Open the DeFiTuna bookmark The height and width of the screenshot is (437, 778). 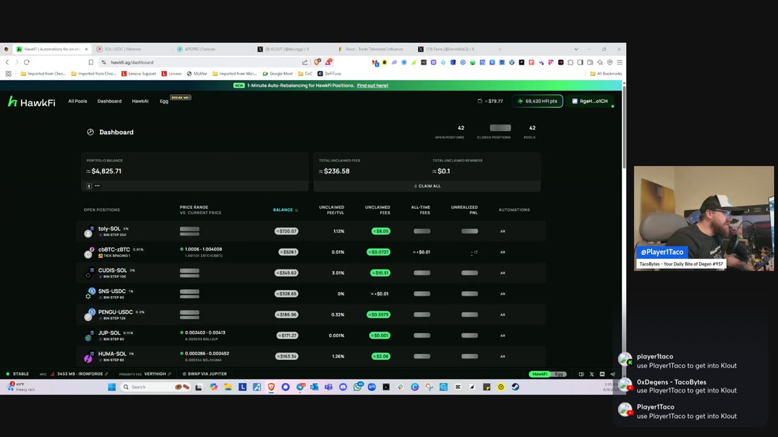[329, 74]
